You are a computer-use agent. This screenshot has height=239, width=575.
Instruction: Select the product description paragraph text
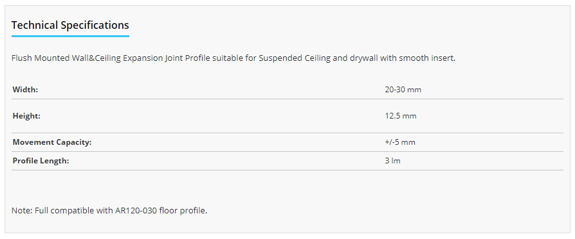click(x=233, y=58)
